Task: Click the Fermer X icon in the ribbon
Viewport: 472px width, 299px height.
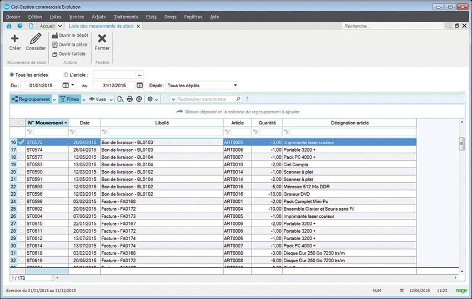Action: pos(102,39)
